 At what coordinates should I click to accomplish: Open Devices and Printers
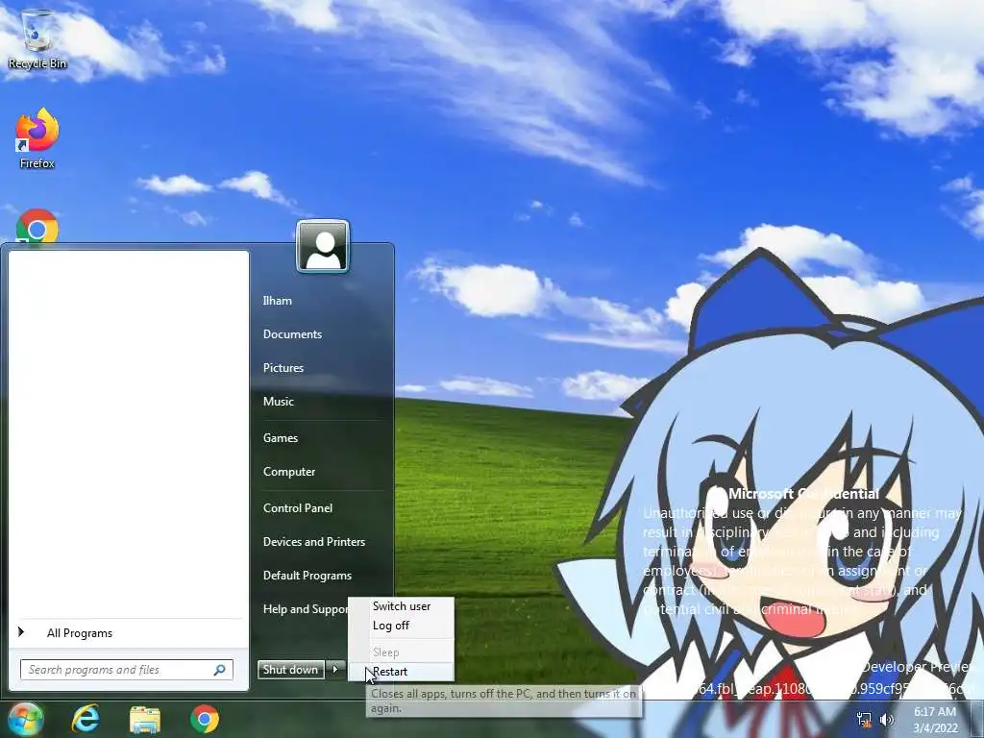point(314,542)
